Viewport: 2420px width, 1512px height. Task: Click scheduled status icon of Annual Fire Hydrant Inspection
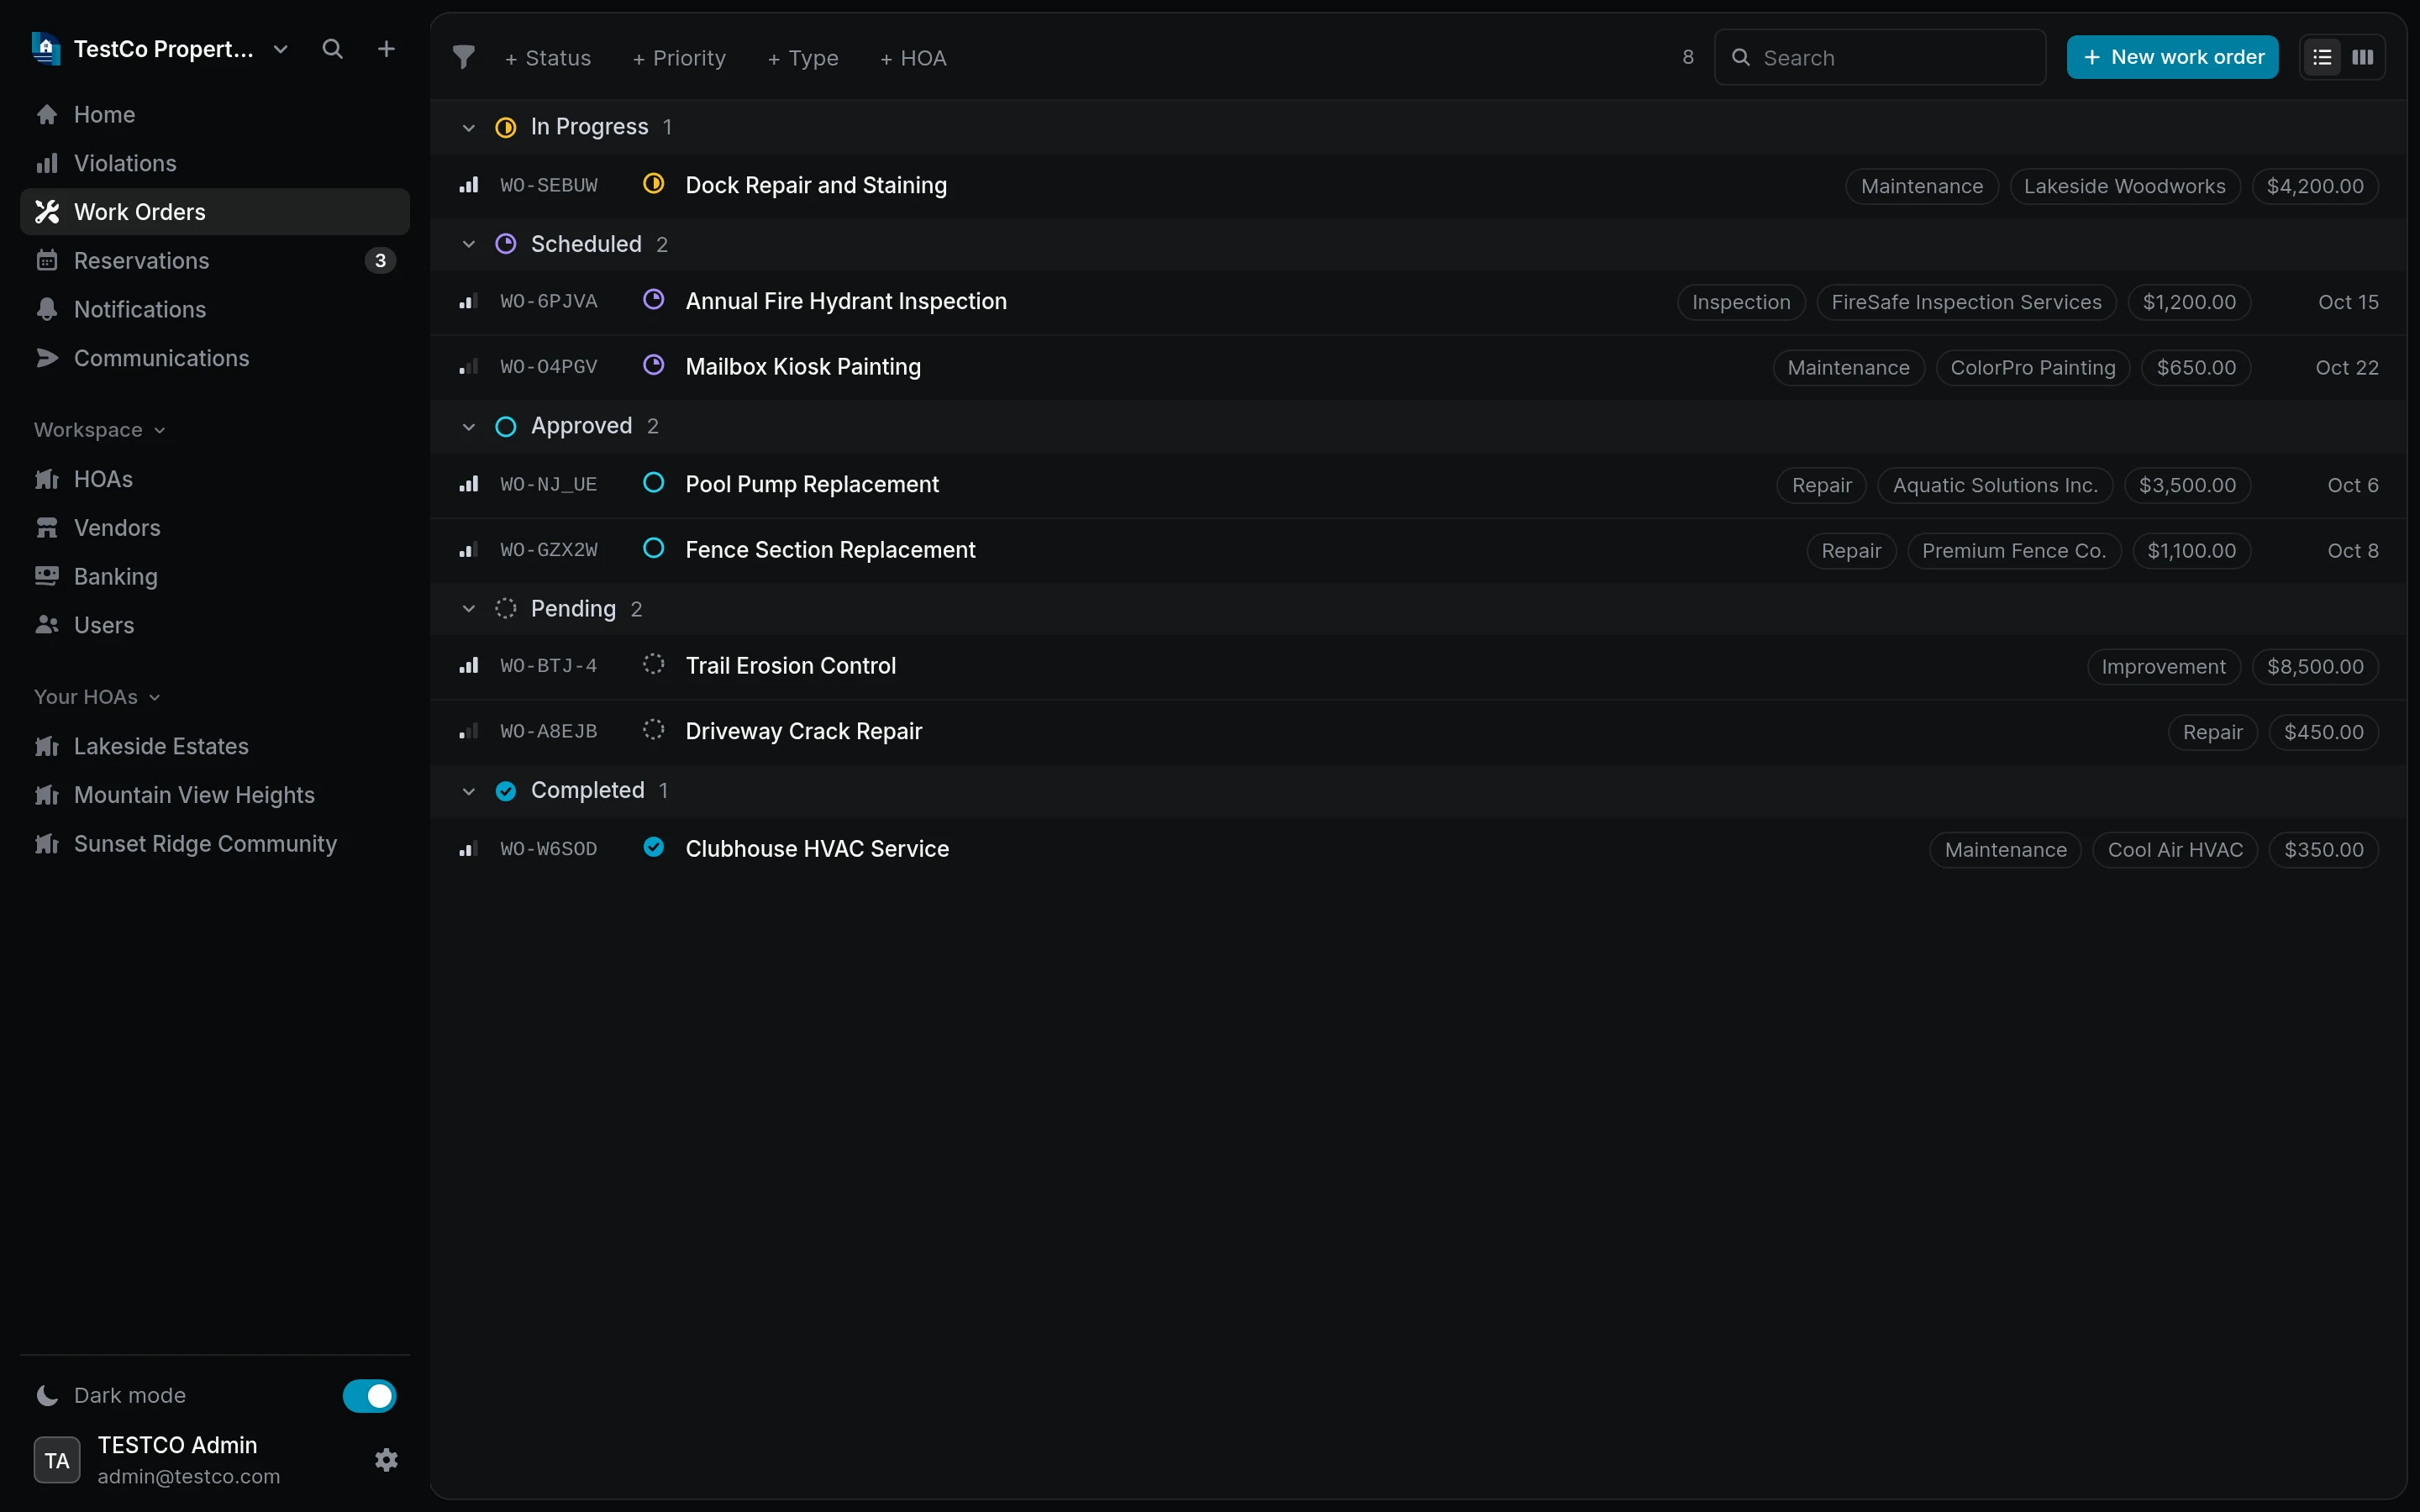click(653, 300)
